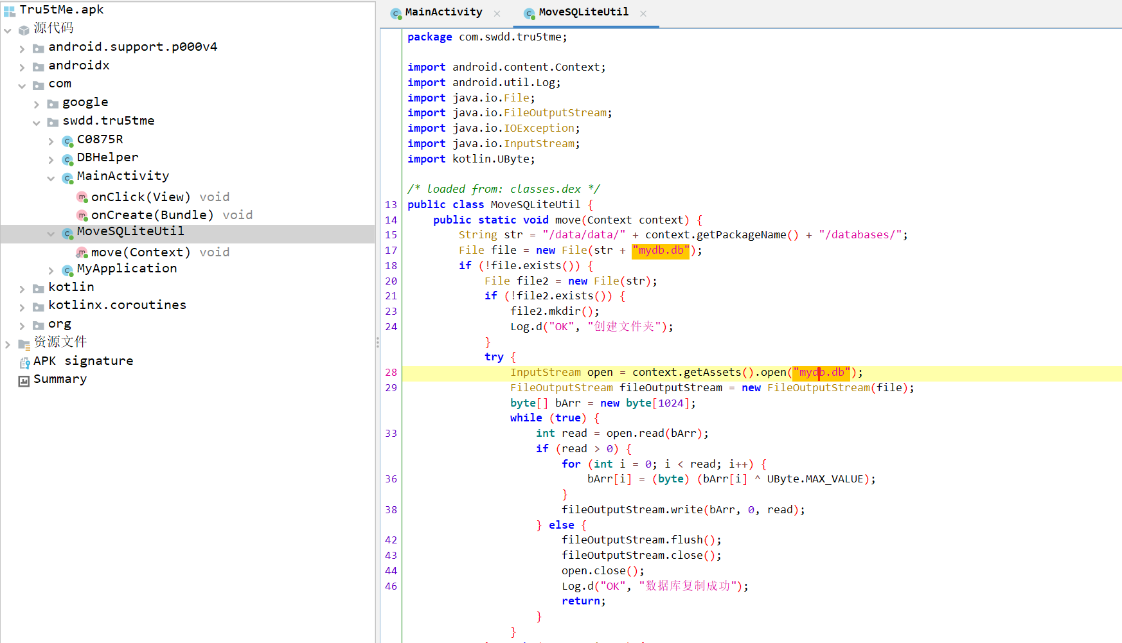Click the source code package icon
Screen dimensions: 1122x643
pyautogui.click(x=24, y=30)
